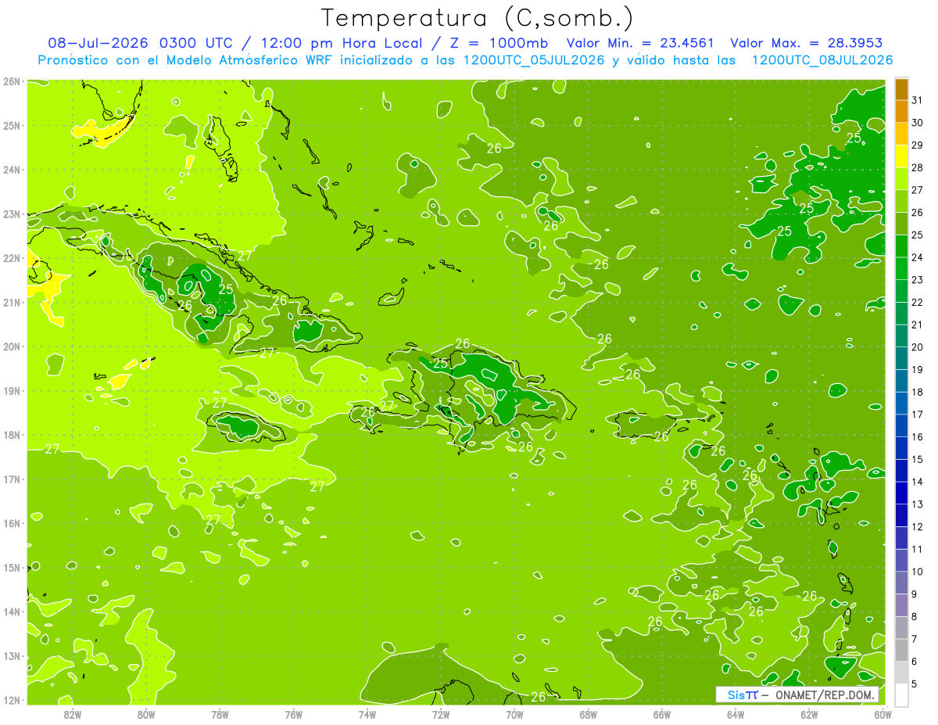938x725 pixels.
Task: Click the 68W longitude axis label
Action: [588, 714]
